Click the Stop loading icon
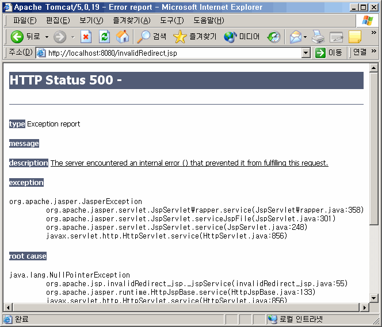The height and width of the screenshot is (327, 382). coord(86,37)
